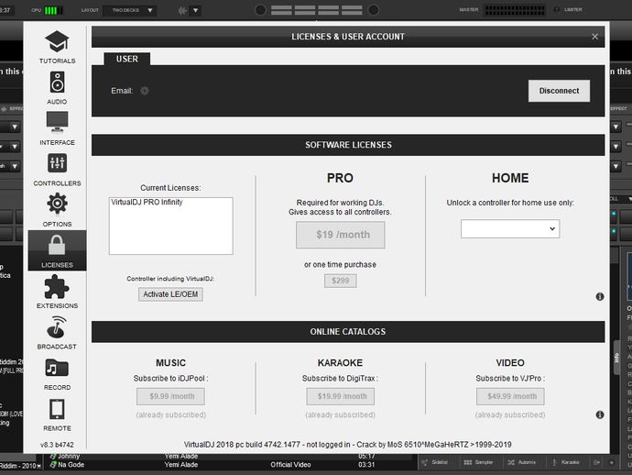Click the $299 one time purchase button
This screenshot has height=475, width=632.
coord(340,281)
